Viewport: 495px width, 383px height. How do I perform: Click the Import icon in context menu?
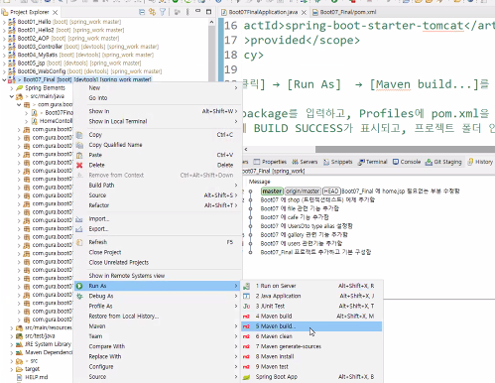(x=79, y=219)
